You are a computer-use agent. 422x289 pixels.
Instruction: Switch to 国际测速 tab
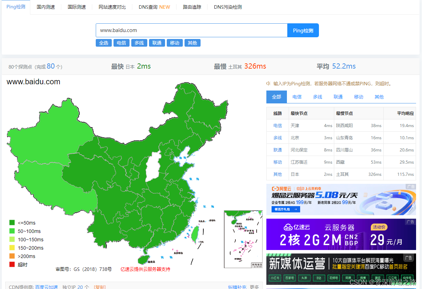pos(77,7)
